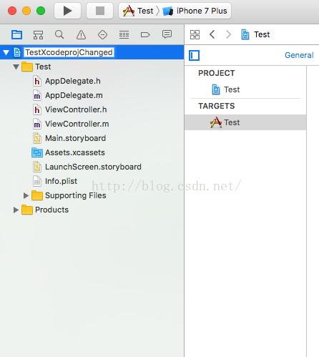
Task: Click the ViewController.m file icon
Action: point(37,124)
